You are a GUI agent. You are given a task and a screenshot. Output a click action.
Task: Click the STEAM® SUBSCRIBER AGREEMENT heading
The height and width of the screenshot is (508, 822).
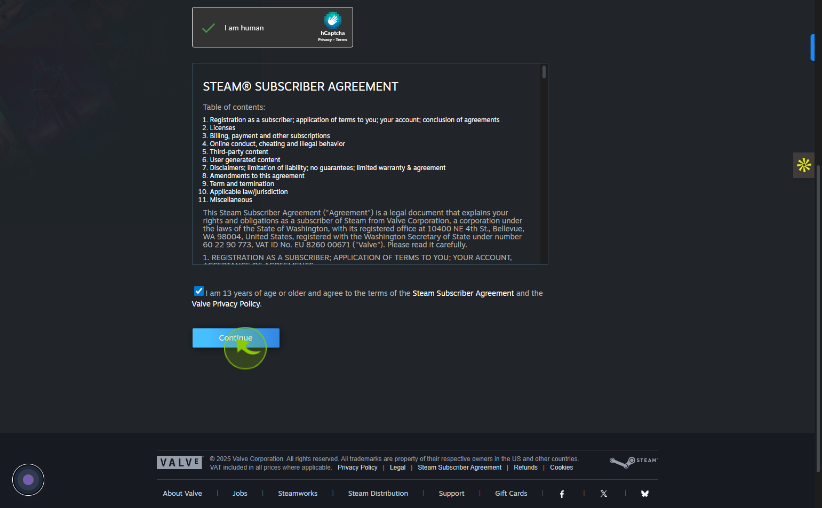300,86
